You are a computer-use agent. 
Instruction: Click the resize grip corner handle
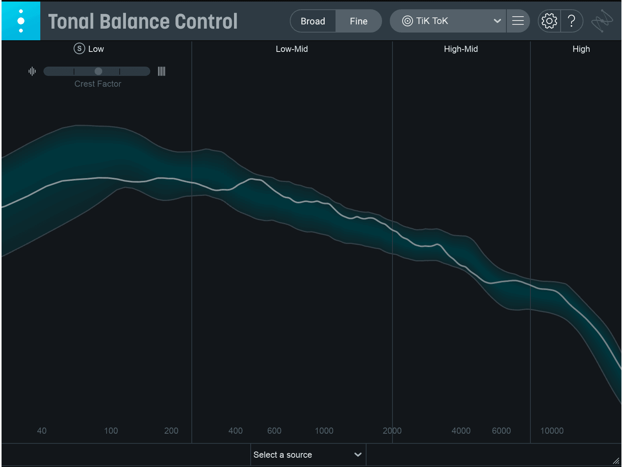tap(616, 460)
